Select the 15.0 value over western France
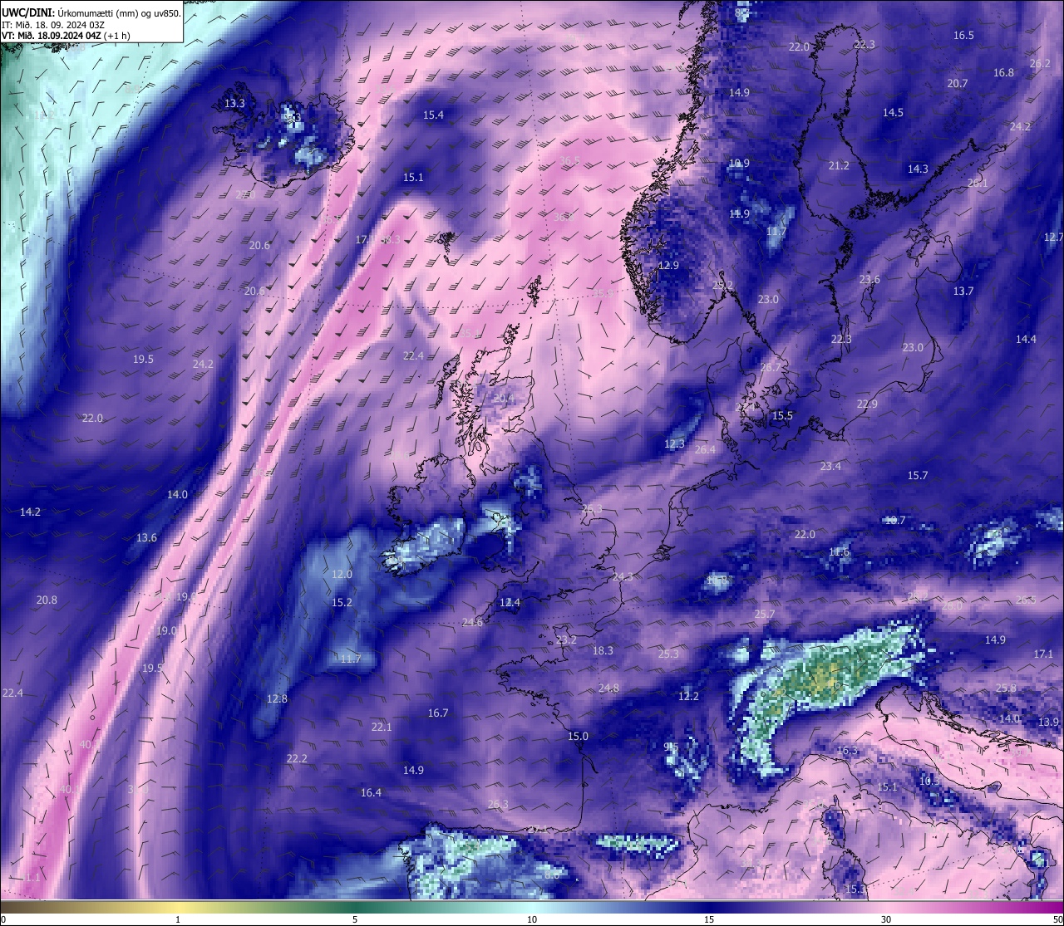 (578, 737)
